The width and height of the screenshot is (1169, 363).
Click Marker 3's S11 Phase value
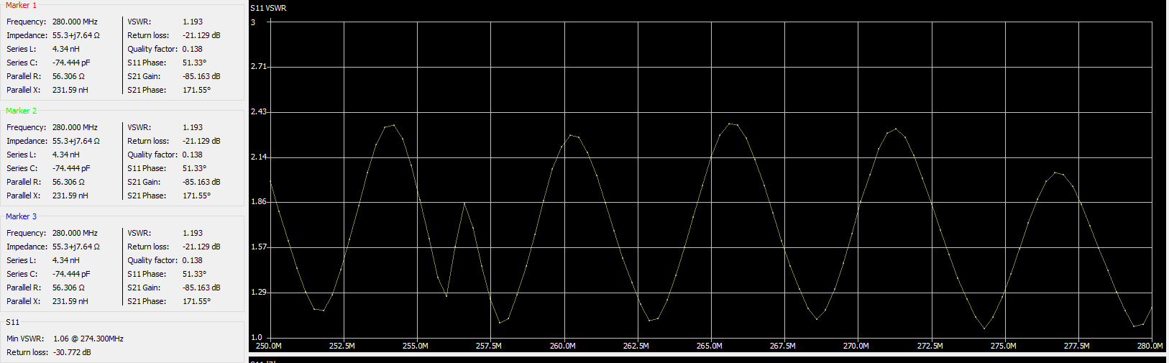click(x=194, y=274)
